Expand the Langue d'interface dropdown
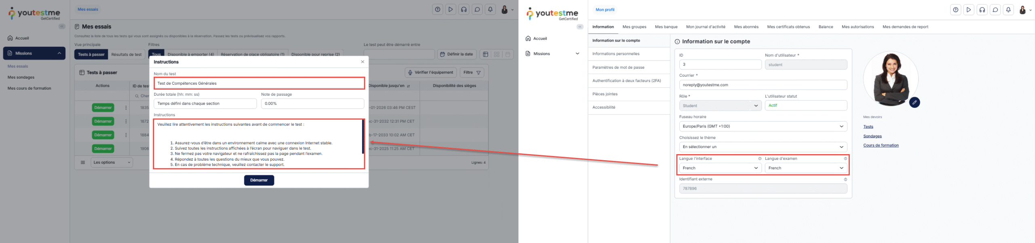 (x=720, y=168)
